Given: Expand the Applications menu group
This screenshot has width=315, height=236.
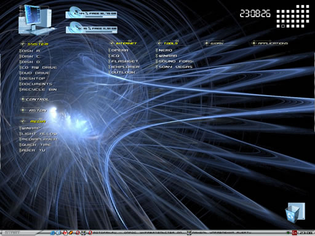Looking at the screenshot, I should (x=269, y=43).
